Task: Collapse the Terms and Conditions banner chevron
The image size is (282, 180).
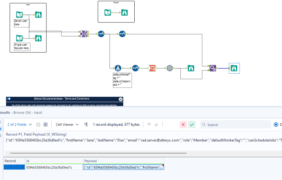Action: pos(120,99)
